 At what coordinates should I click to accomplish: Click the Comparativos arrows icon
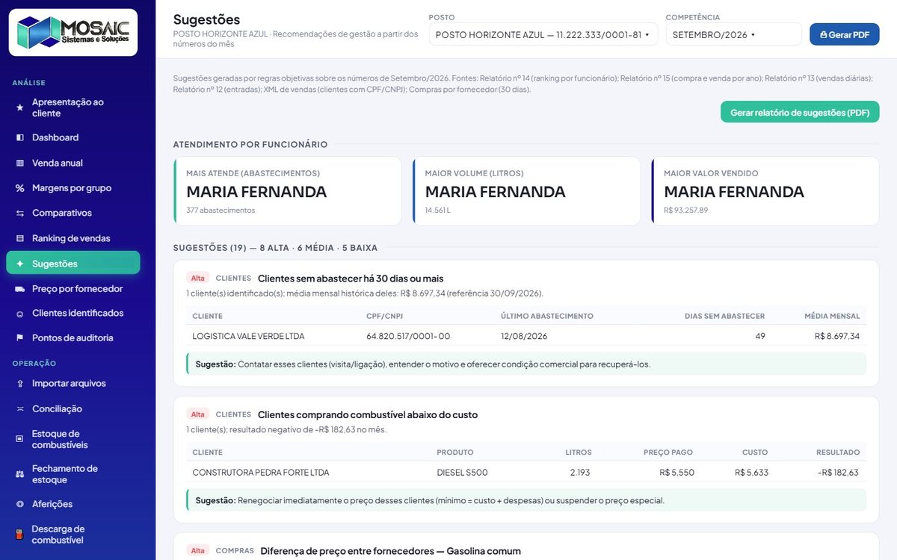click(20, 213)
